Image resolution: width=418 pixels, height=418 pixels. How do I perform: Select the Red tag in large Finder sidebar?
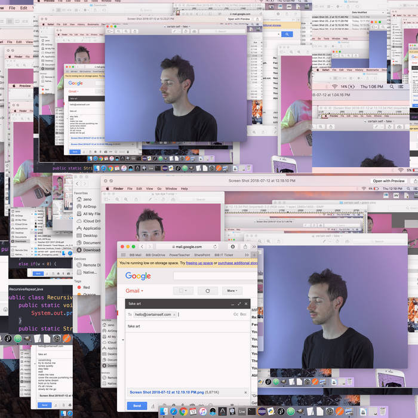87,287
